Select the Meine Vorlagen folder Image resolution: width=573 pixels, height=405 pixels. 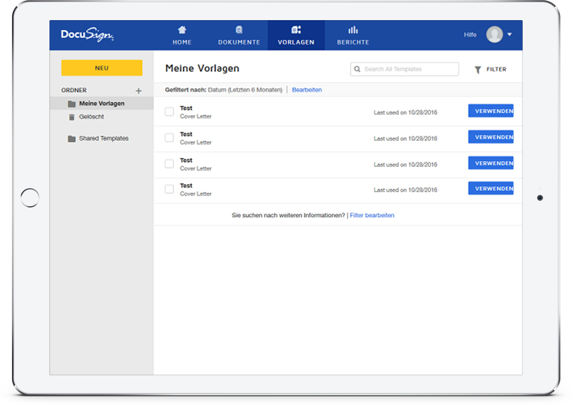pyautogui.click(x=101, y=104)
